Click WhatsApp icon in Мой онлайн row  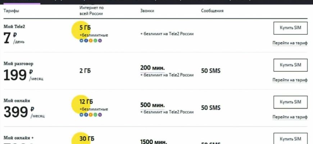click(x=95, y=114)
